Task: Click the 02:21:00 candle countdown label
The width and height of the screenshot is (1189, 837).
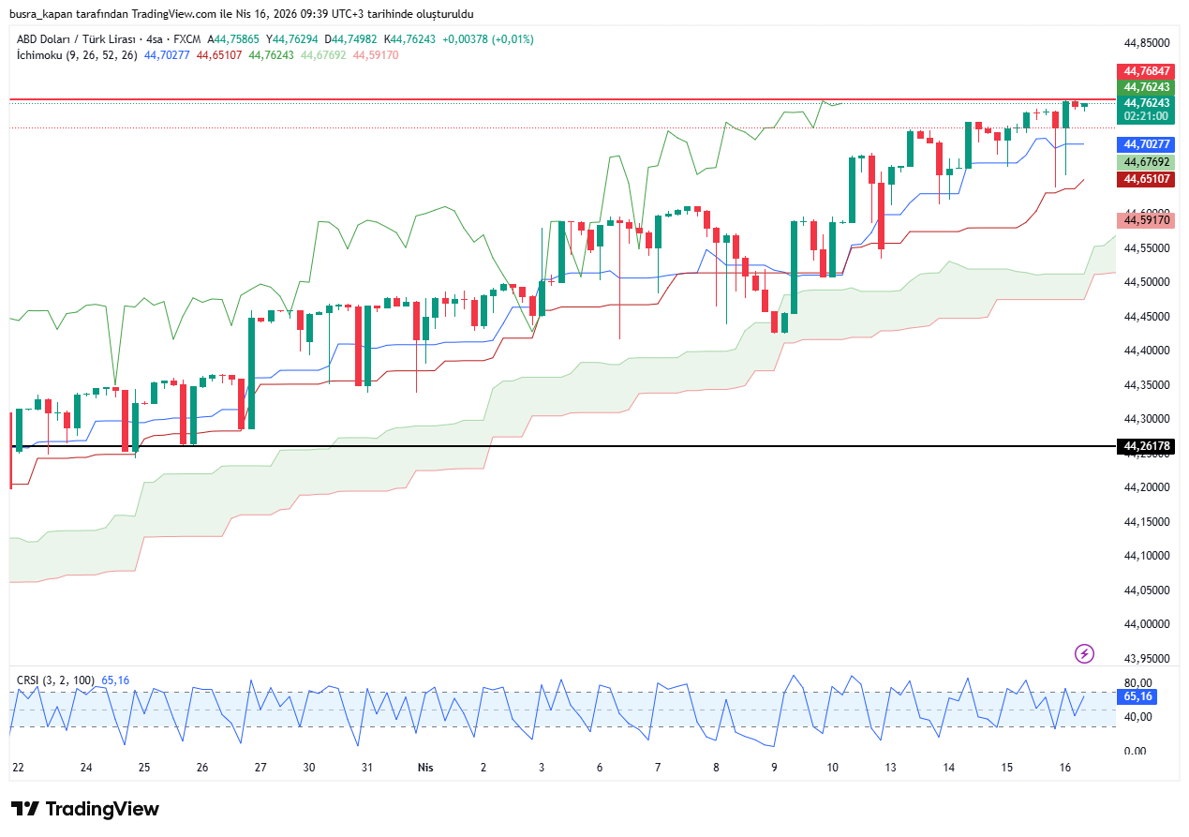Action: (1146, 116)
